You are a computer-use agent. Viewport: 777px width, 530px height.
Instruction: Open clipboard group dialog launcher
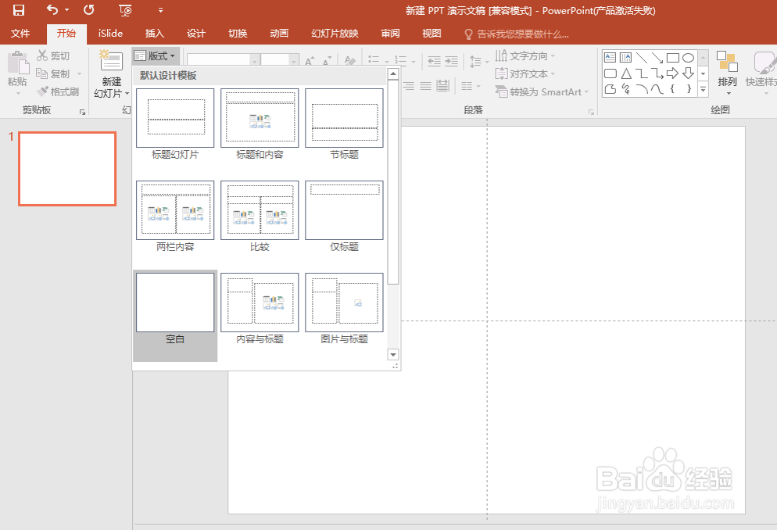click(x=82, y=112)
